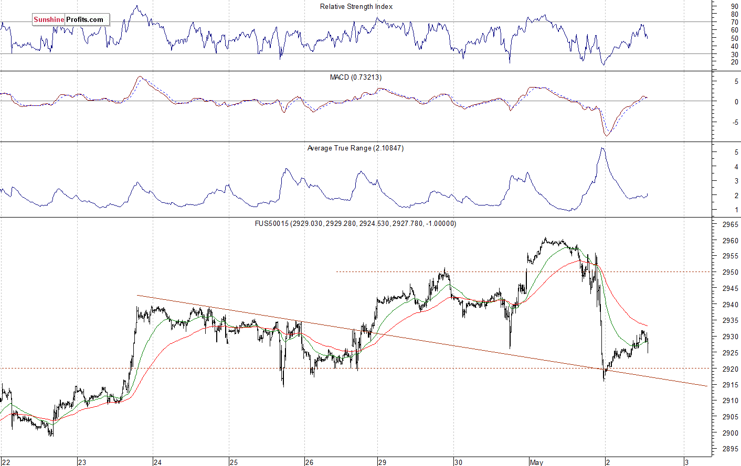Screen dimensions: 741x466
Task: Select date label 3 on the time axis
Action: [x=686, y=462]
